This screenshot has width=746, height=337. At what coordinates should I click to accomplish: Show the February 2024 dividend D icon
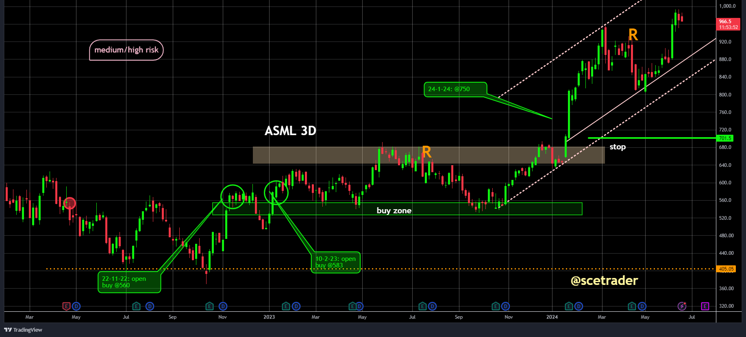[x=579, y=306]
